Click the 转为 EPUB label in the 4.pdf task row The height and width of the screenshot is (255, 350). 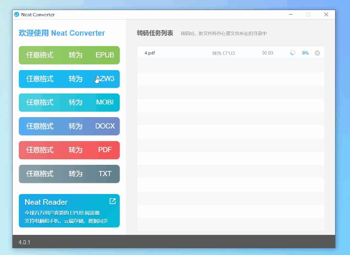[223, 53]
